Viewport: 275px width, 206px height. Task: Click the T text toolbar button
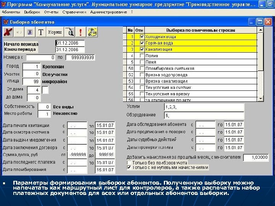[41, 32]
